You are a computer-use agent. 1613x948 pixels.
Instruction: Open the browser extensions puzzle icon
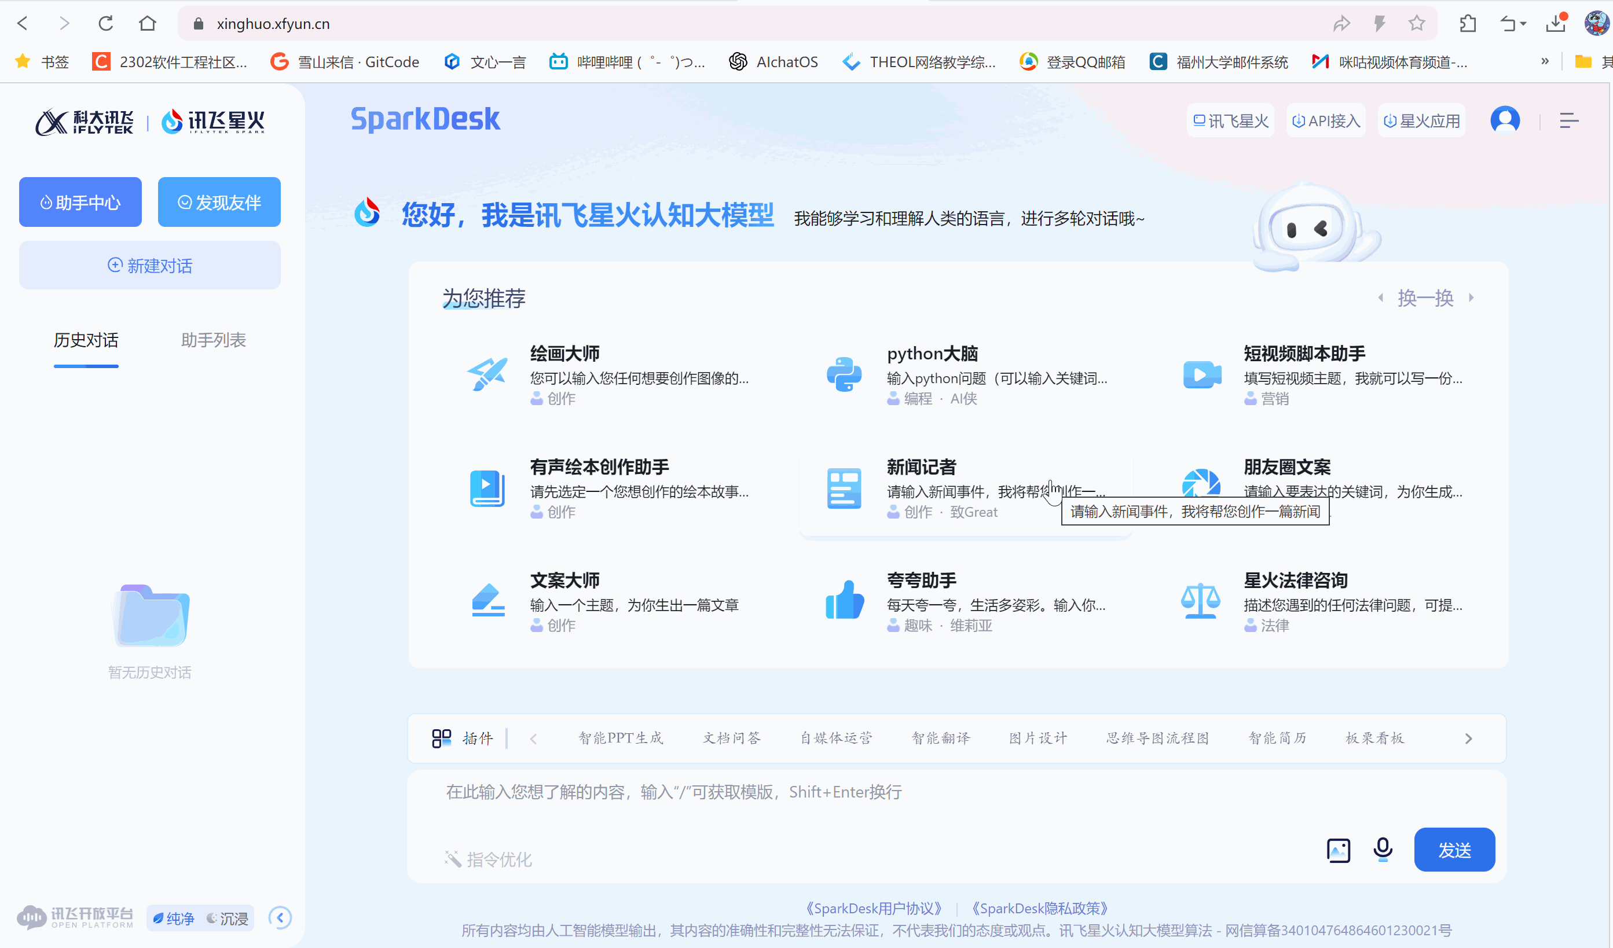(1468, 24)
